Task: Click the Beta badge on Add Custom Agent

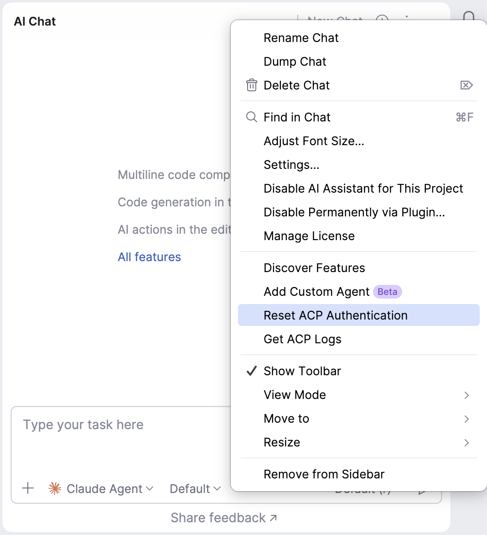Action: [x=387, y=291]
